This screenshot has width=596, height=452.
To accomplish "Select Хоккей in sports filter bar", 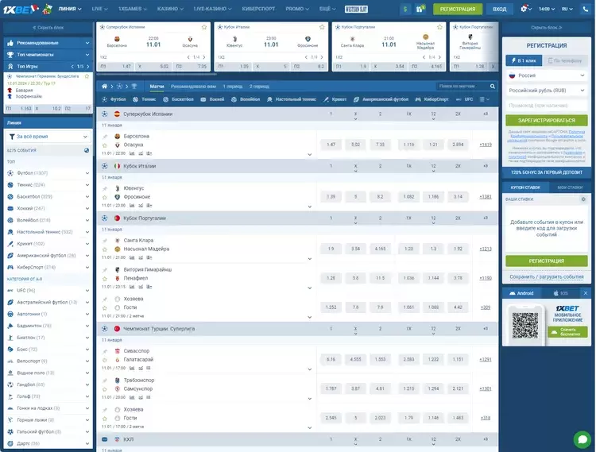I will click(212, 99).
